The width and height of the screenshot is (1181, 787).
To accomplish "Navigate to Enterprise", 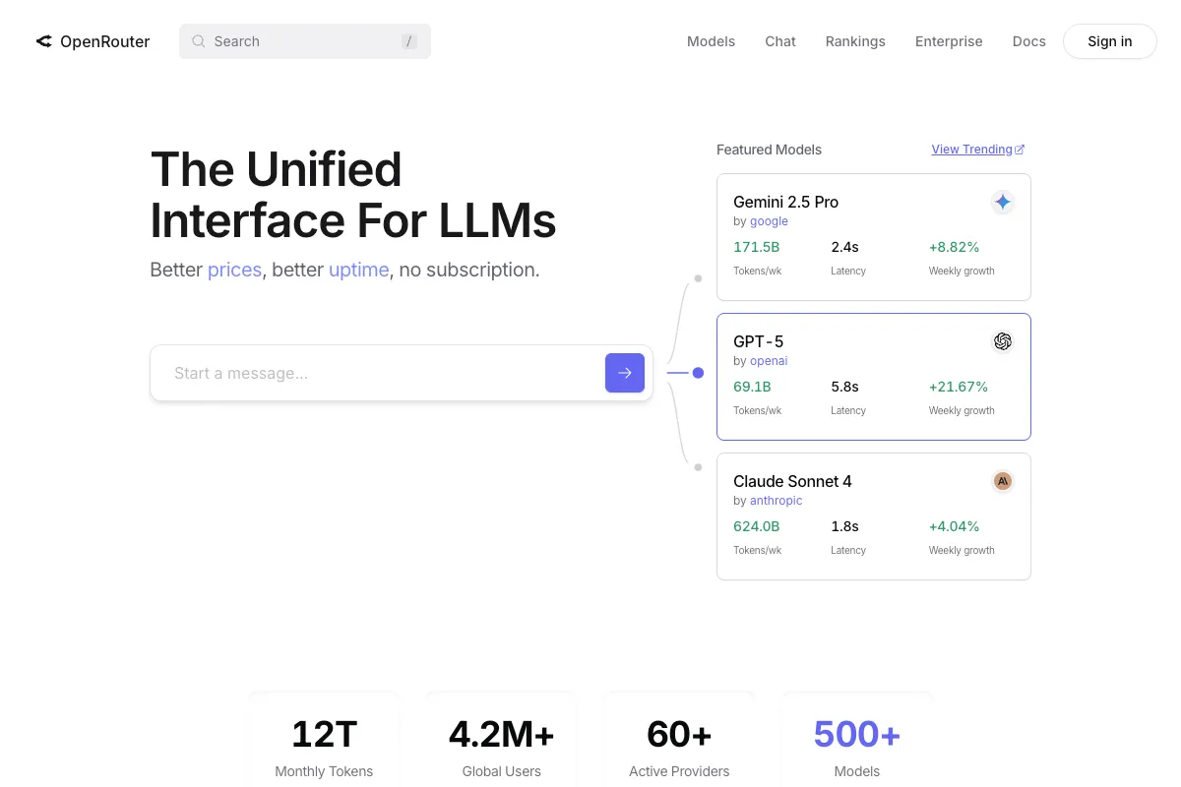I will click(x=948, y=41).
